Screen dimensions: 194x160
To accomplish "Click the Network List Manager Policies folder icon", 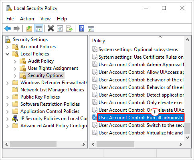I will click(x=15, y=90).
